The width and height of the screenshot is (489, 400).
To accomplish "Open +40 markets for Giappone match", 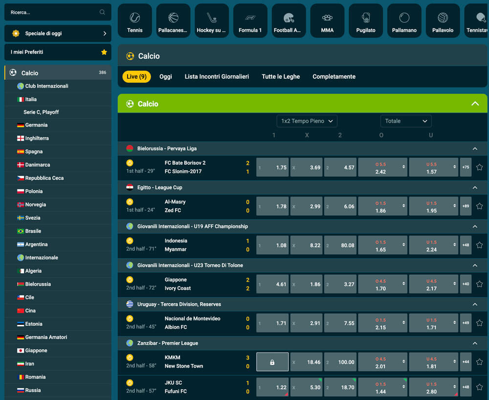I will (466, 284).
